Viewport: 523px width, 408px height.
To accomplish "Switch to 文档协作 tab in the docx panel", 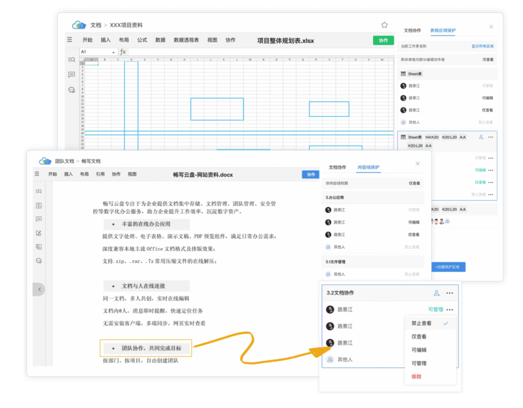I will tap(337, 167).
